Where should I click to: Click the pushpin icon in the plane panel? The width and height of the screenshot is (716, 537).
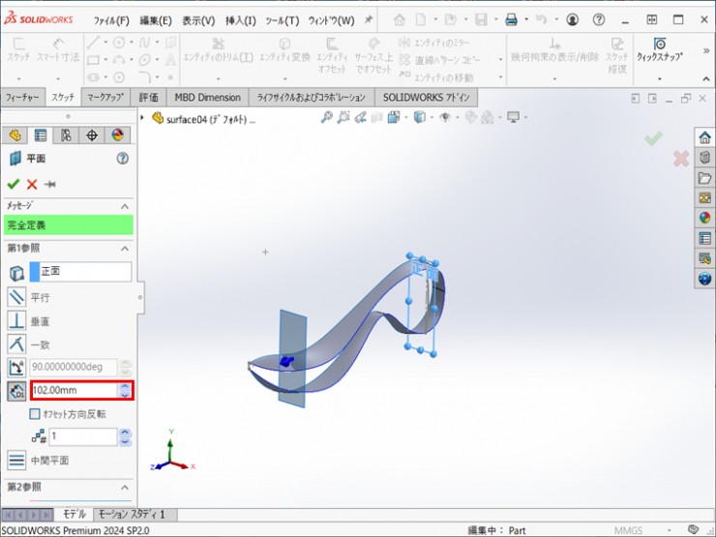50,184
